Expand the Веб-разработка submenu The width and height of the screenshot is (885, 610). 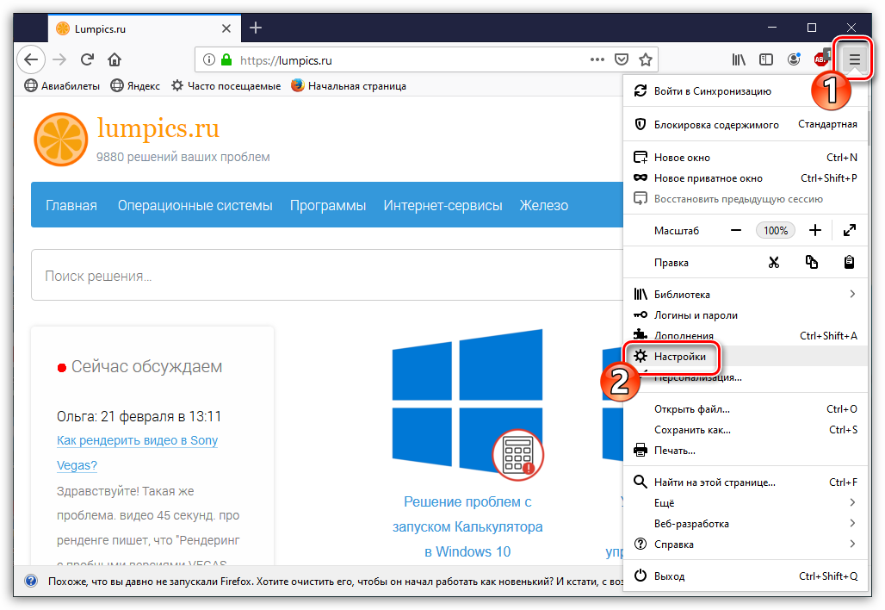click(745, 524)
